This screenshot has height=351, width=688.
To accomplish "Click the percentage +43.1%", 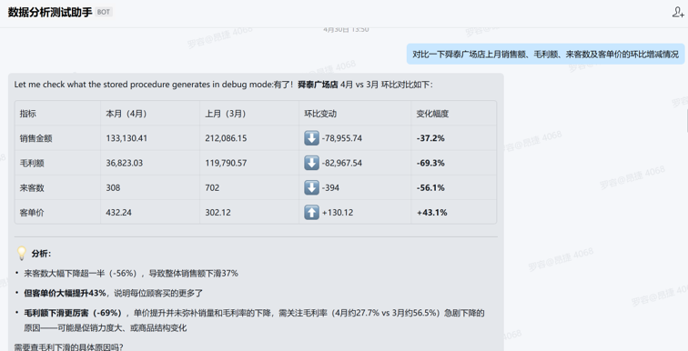I will pos(431,213).
